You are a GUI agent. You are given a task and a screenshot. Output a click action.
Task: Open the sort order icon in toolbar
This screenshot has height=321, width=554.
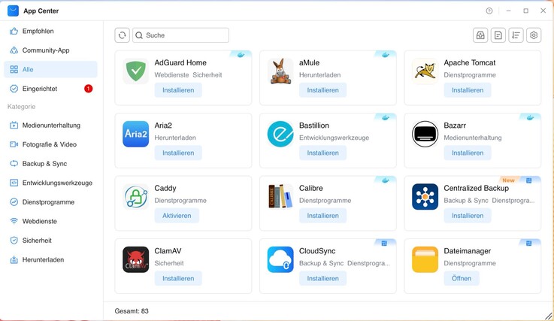[516, 35]
